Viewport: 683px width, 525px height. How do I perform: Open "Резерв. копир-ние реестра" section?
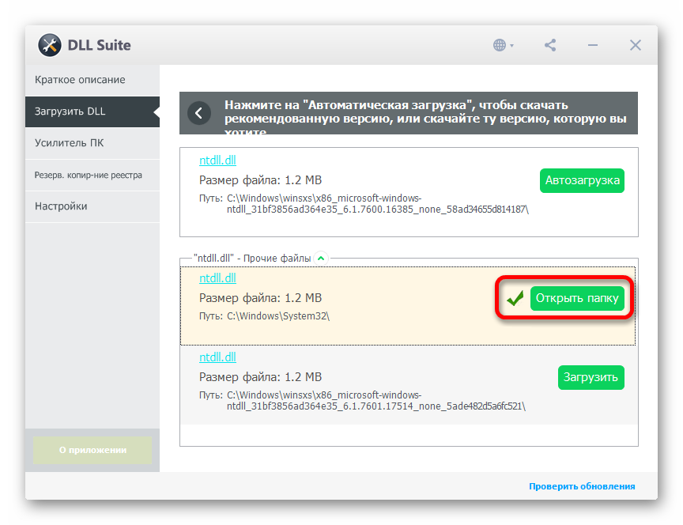[x=89, y=175]
